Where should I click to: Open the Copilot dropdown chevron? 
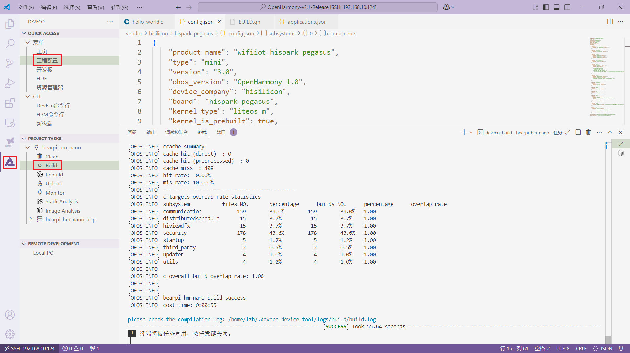[x=453, y=7]
